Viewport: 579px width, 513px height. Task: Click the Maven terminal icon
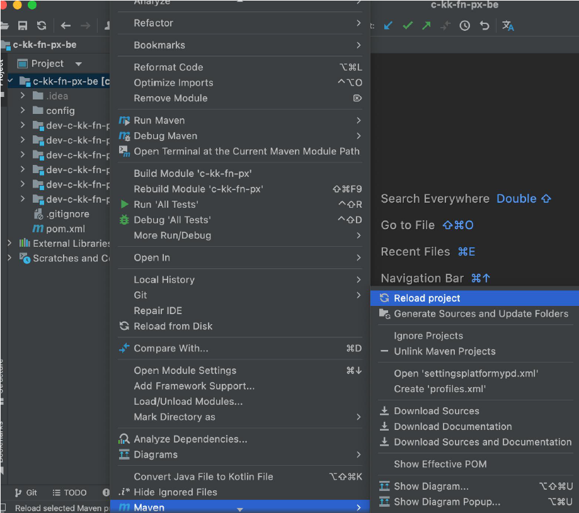pos(125,151)
